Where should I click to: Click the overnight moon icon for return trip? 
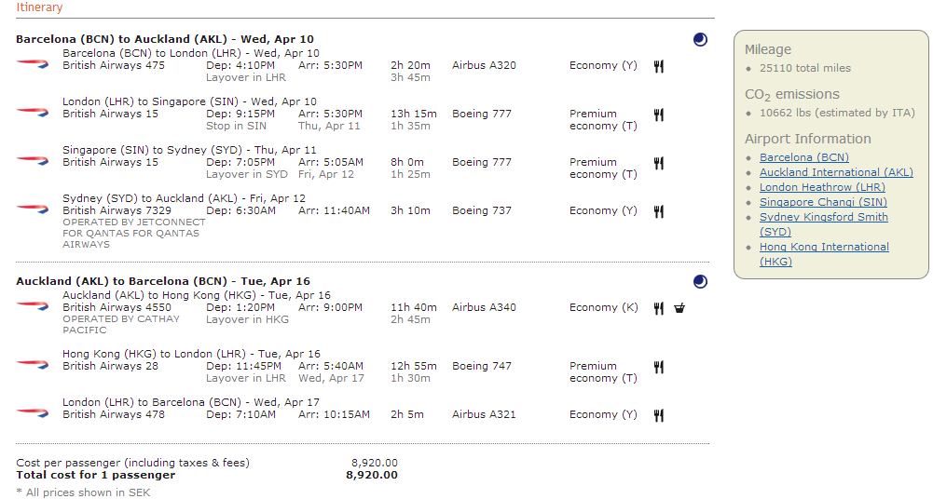click(x=700, y=281)
